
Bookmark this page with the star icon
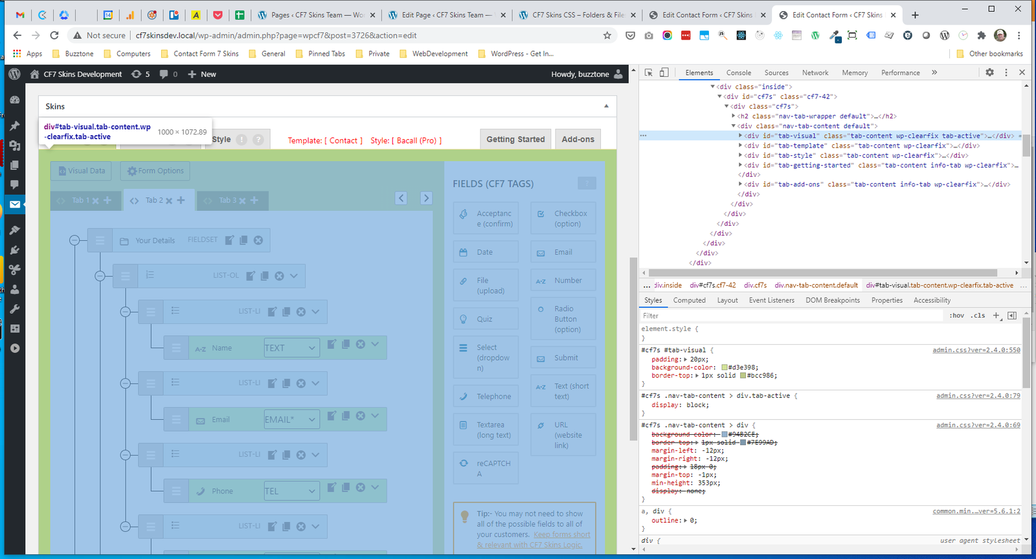607,36
